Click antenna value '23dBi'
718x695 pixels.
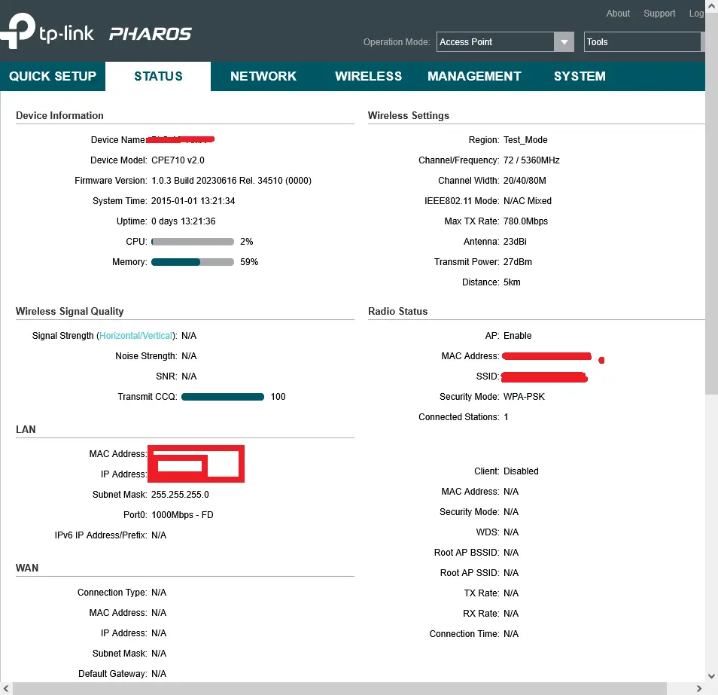click(515, 242)
